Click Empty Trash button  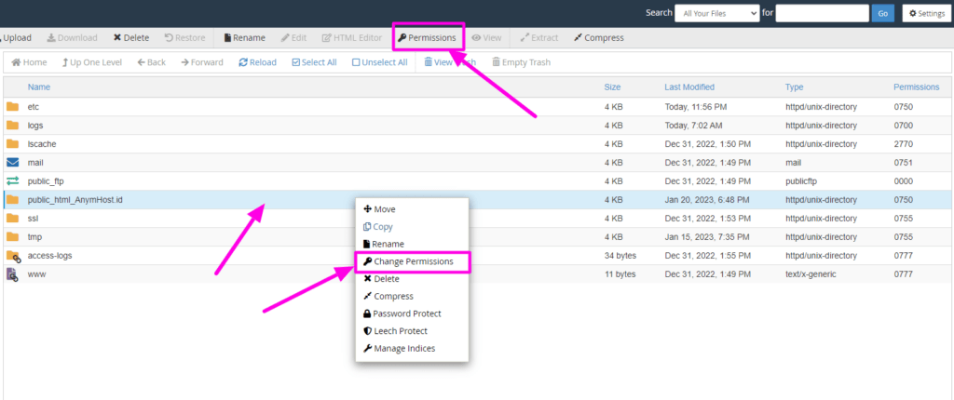pyautogui.click(x=521, y=62)
